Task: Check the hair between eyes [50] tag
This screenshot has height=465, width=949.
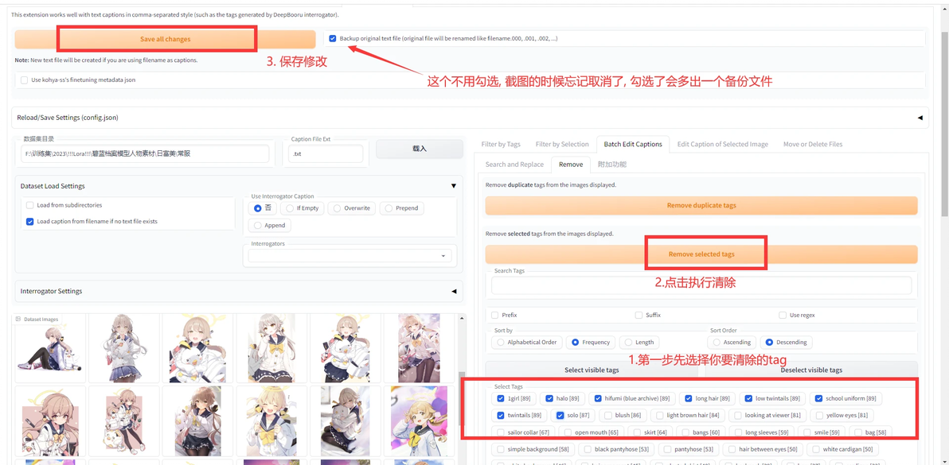Action: pyautogui.click(x=732, y=449)
